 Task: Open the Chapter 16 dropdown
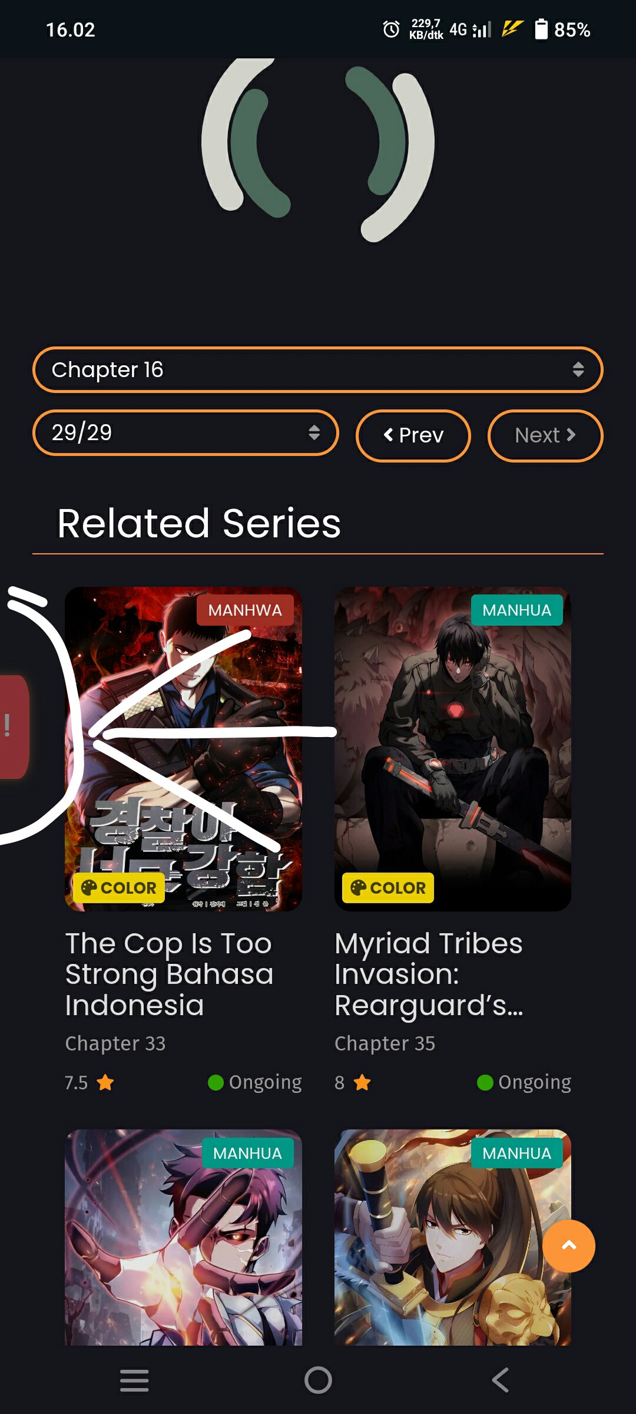pos(318,369)
